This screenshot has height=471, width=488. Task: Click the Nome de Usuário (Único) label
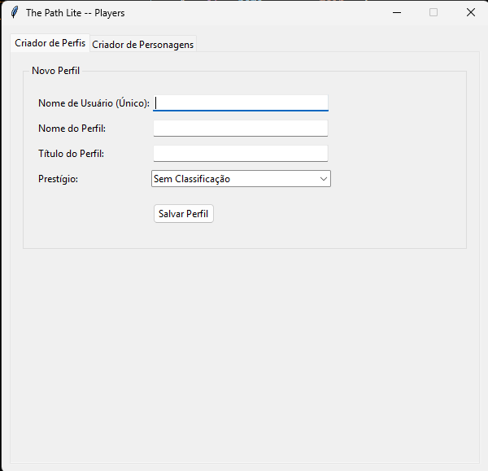pyautogui.click(x=94, y=103)
